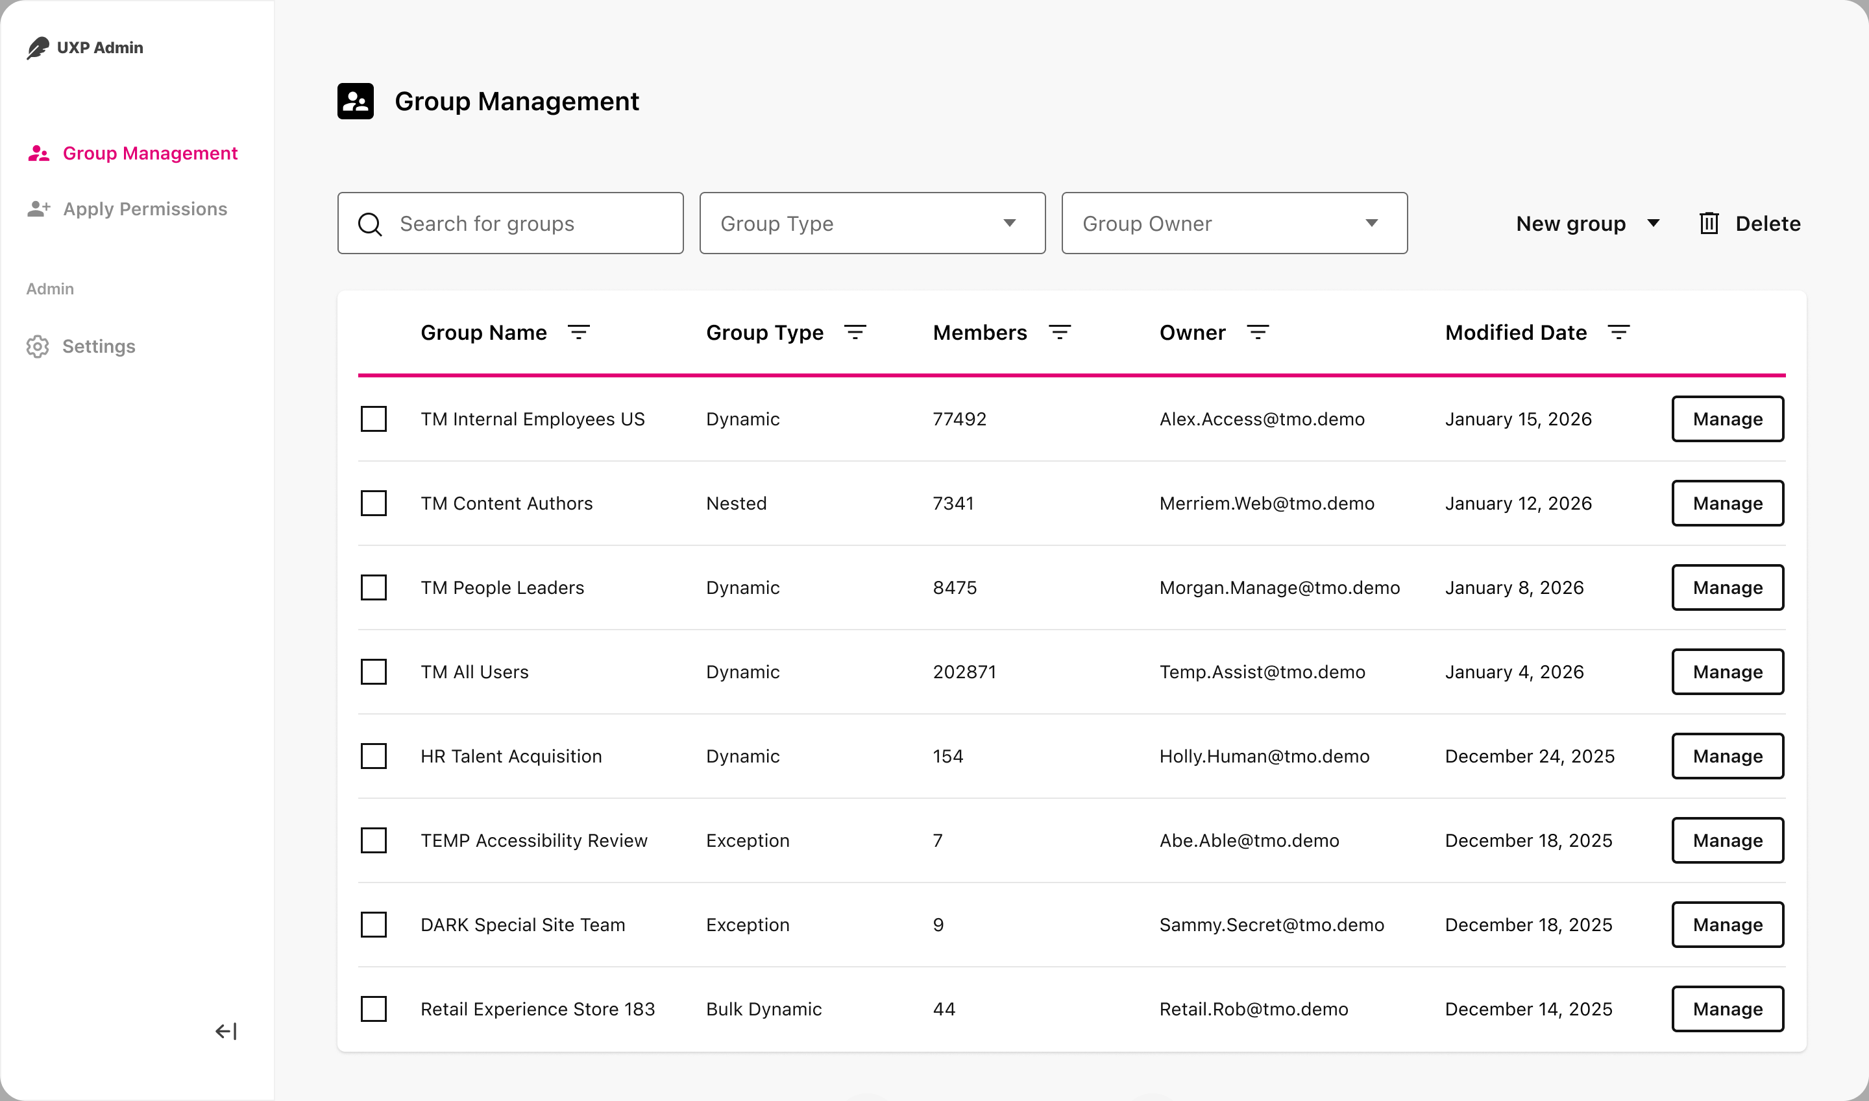Screen dimensions: 1869x1101
Task: Open Settings from the Admin section
Action: 81,346
